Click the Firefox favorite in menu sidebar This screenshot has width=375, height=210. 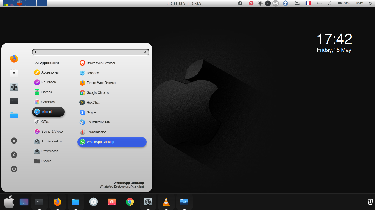click(14, 59)
